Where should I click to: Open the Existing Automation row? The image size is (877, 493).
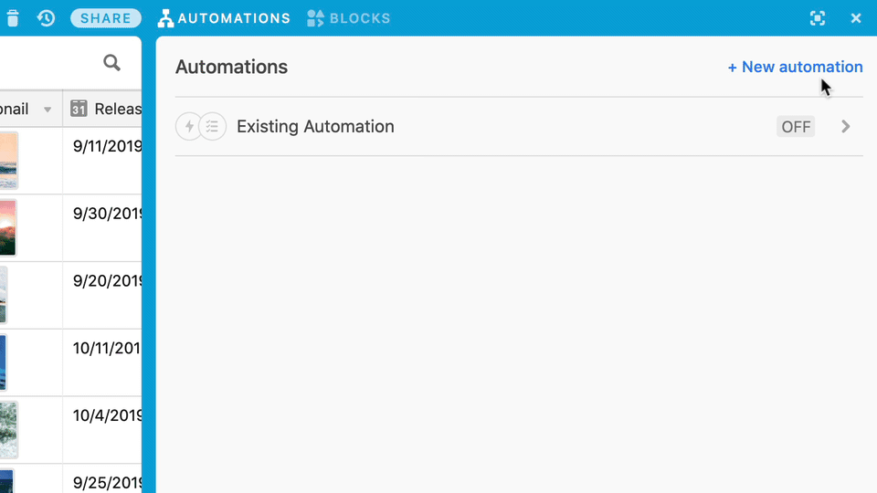coord(519,126)
